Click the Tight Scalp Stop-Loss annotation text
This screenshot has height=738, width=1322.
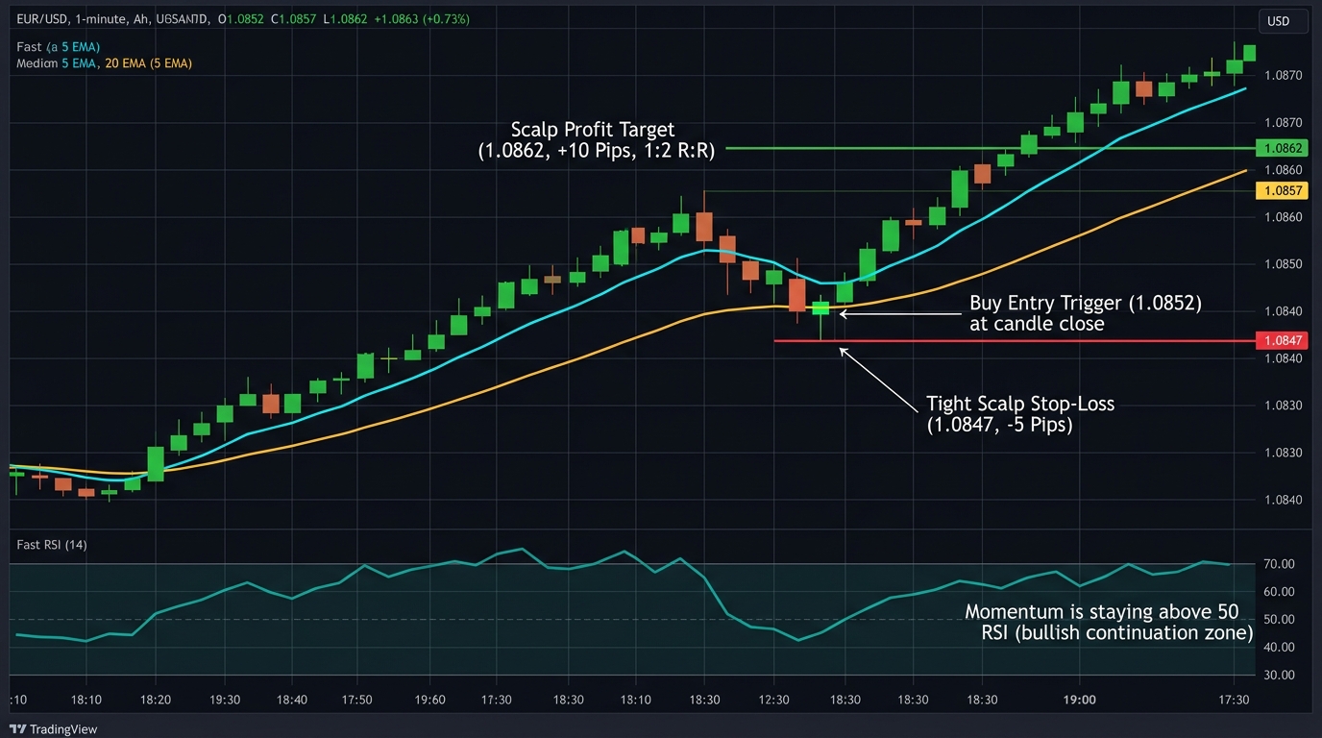[1020, 414]
